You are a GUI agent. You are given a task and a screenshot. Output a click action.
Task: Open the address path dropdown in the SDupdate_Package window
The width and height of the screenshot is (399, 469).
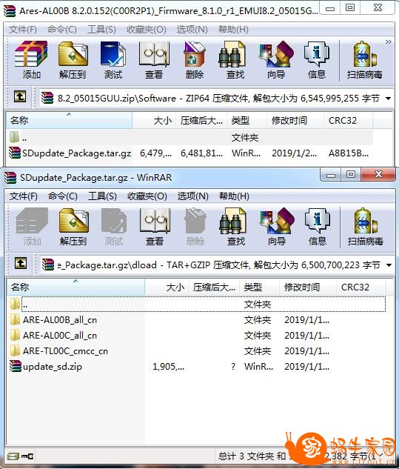pyautogui.click(x=389, y=265)
